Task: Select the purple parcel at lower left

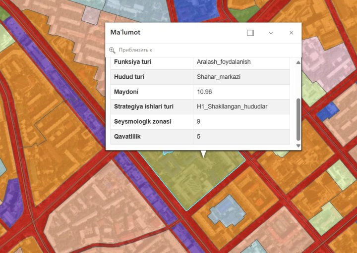Action: point(11,203)
